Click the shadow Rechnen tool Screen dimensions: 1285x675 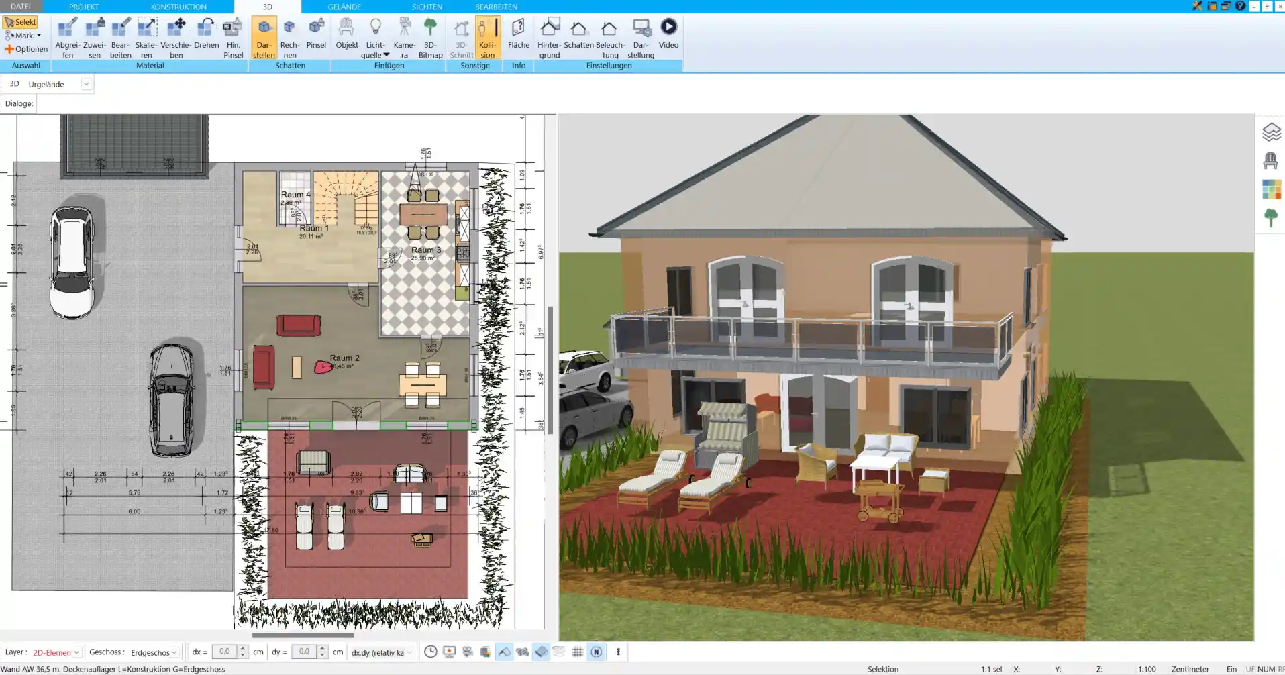point(289,38)
